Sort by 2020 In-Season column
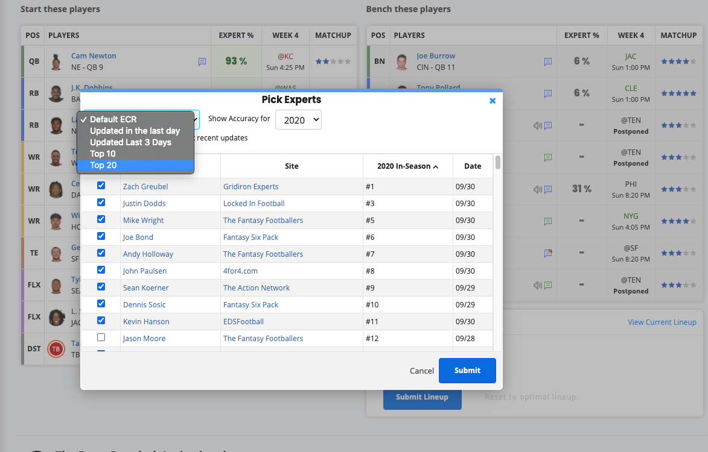 pyautogui.click(x=408, y=166)
